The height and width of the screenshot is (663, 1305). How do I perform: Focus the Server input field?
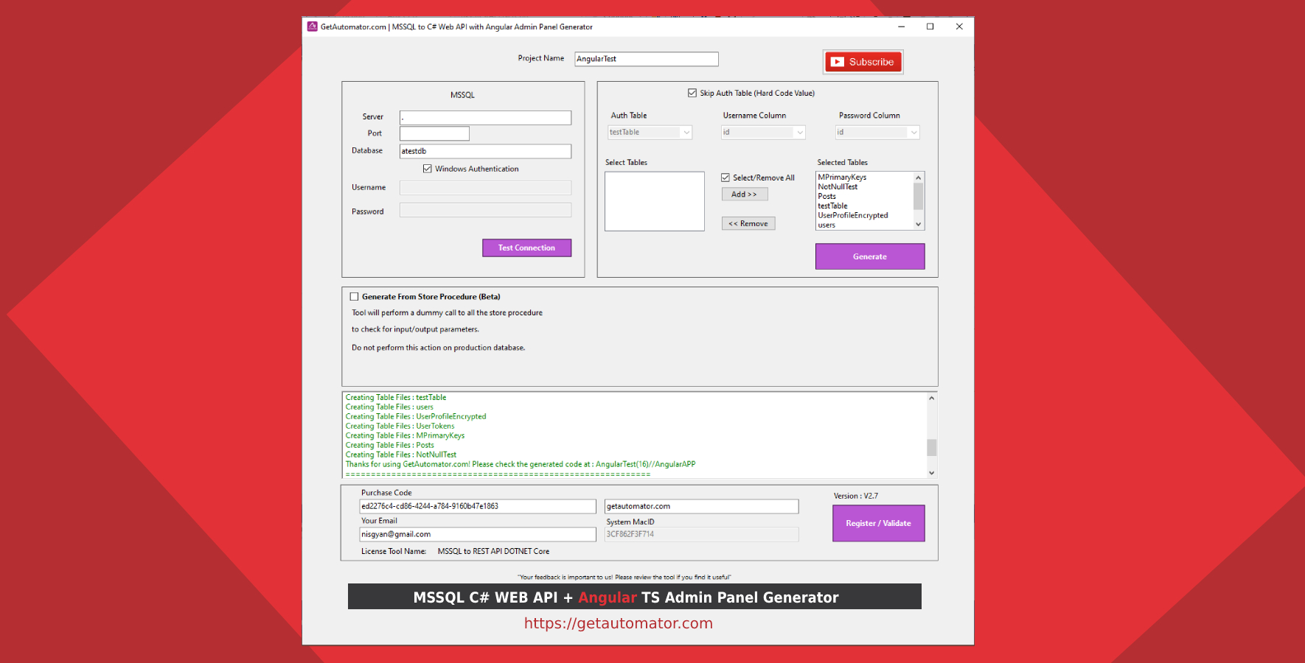[485, 118]
